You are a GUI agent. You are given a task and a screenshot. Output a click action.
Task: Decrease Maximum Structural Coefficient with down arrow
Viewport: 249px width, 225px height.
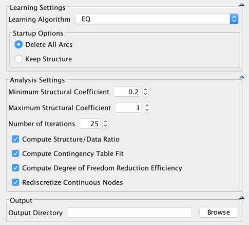click(x=147, y=110)
